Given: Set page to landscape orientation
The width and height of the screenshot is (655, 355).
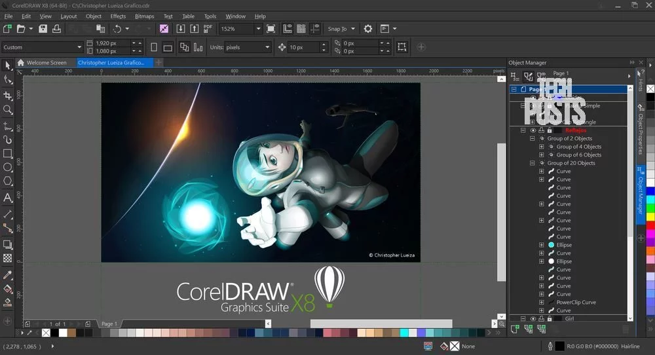Looking at the screenshot, I should click(168, 47).
